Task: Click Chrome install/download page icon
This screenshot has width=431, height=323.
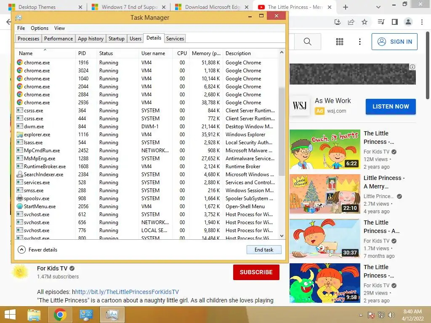Action: pos(338,22)
